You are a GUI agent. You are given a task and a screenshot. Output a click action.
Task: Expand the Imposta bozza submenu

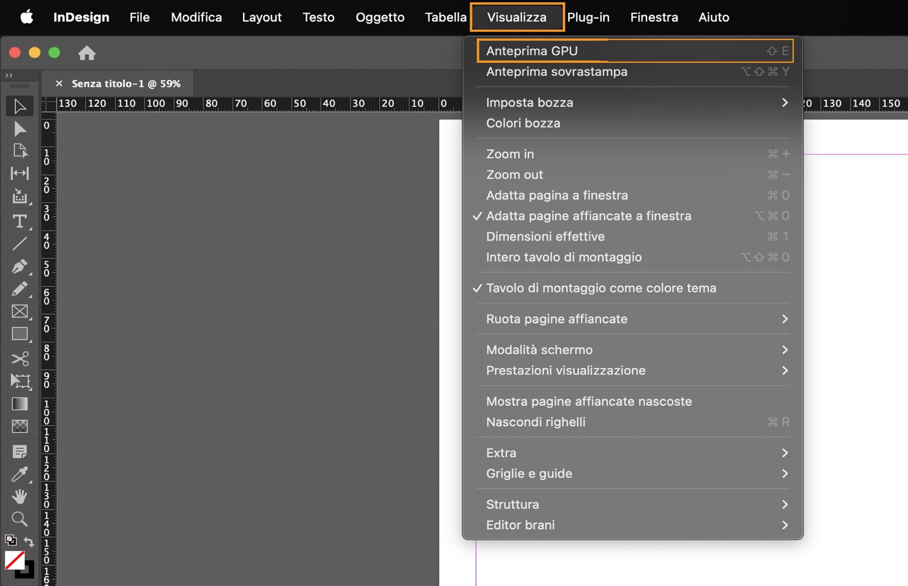530,102
